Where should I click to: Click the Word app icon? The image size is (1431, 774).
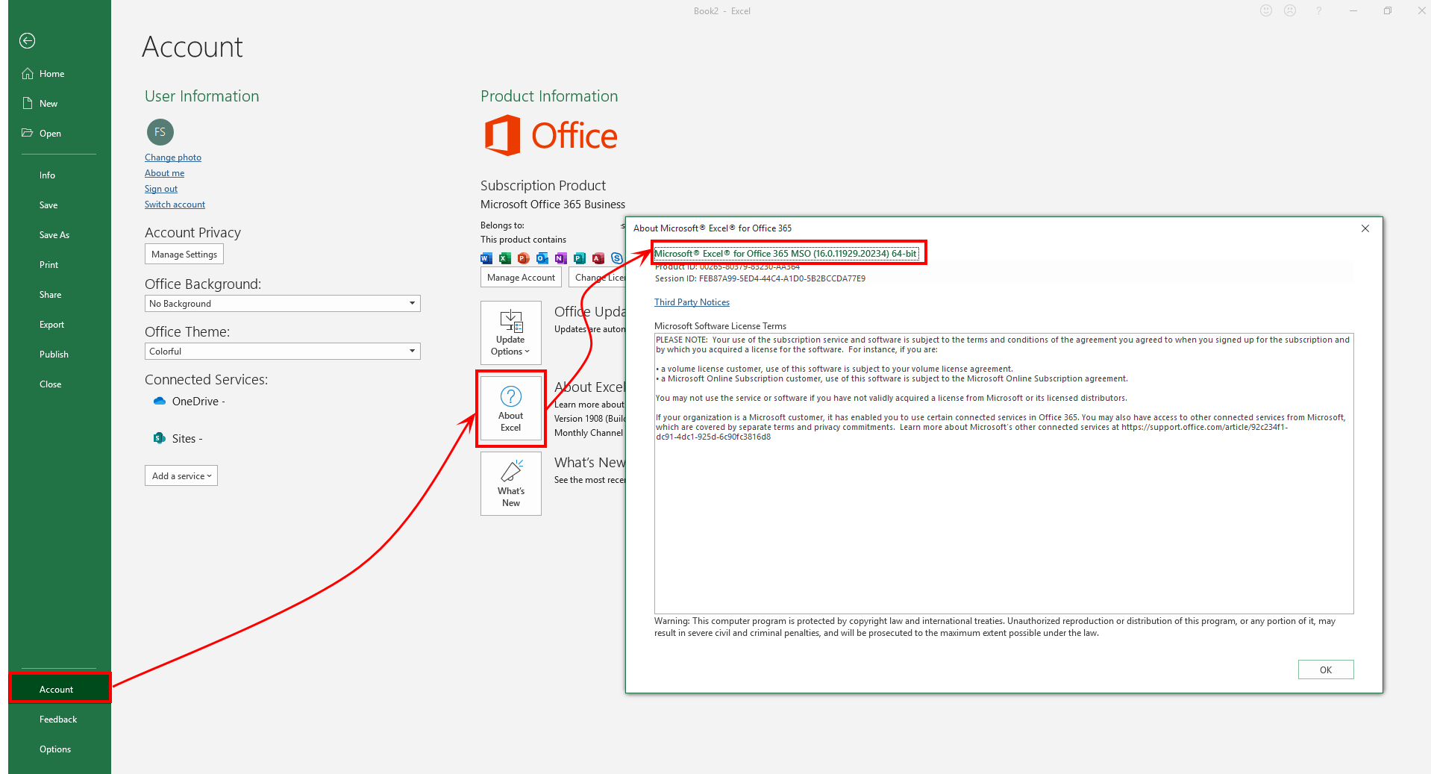(486, 258)
